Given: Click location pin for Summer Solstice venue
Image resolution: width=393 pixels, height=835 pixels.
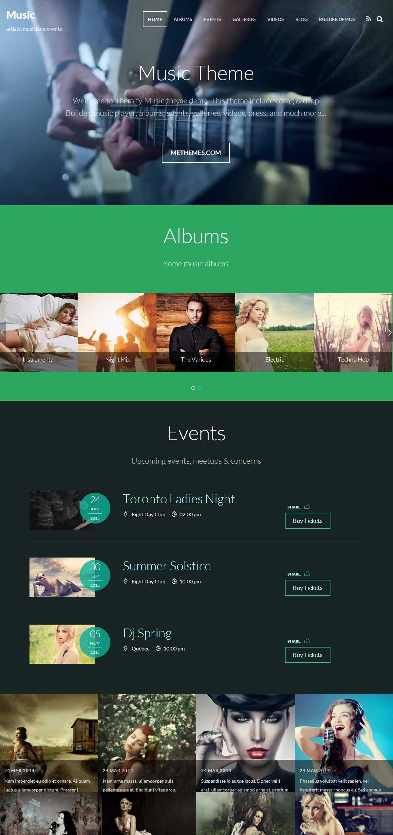Looking at the screenshot, I should [x=125, y=581].
